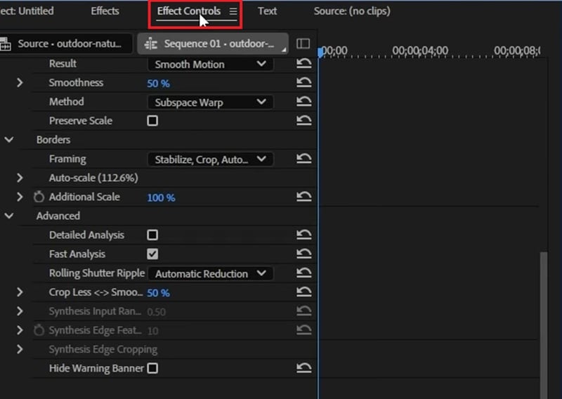Viewport: 562px width, 399px height.
Task: Toggle animation stopwatch for Additional Scale
Action: [39, 197]
